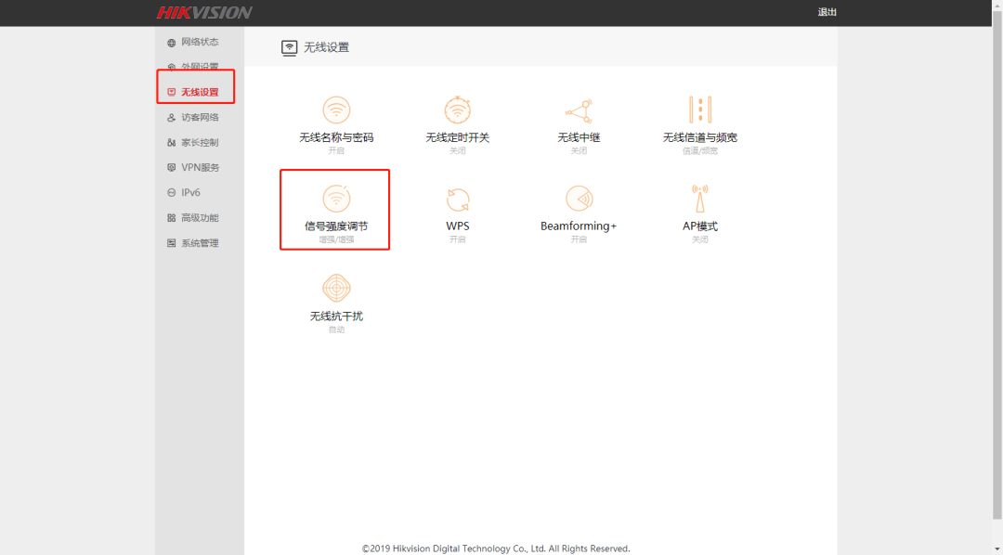Open 无线抗干扰 target icon
Viewport: 1003px width, 555px height.
point(336,289)
